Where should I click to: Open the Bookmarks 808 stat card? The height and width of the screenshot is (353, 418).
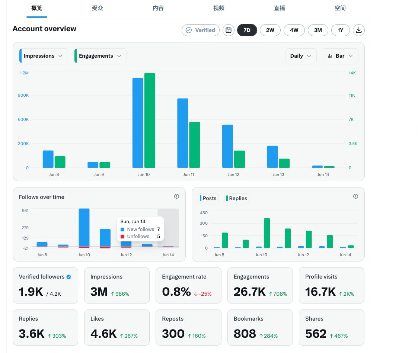[260, 327]
